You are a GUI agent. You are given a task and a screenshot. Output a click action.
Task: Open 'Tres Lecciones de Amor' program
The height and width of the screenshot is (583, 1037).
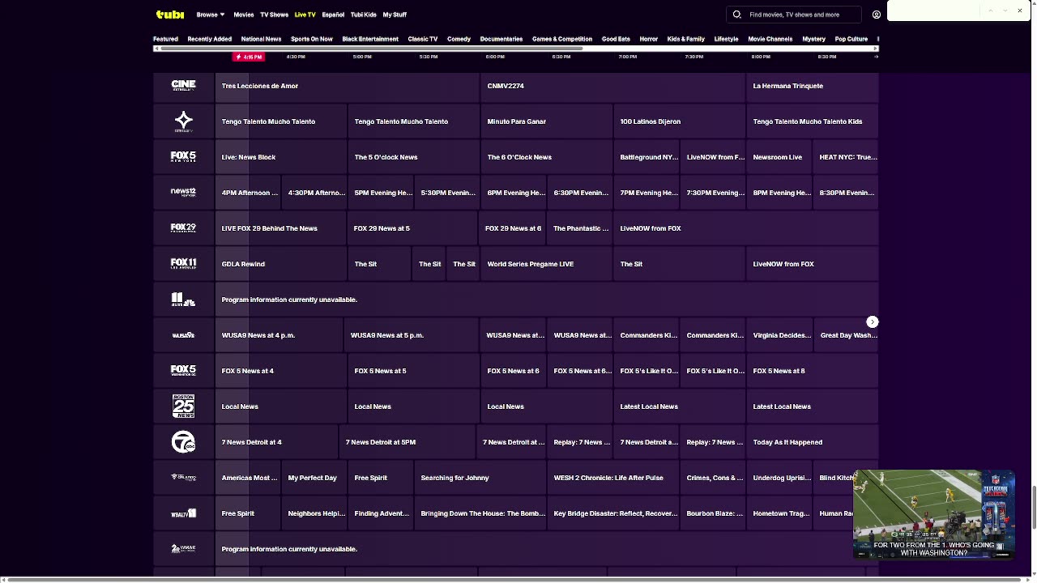click(x=348, y=86)
